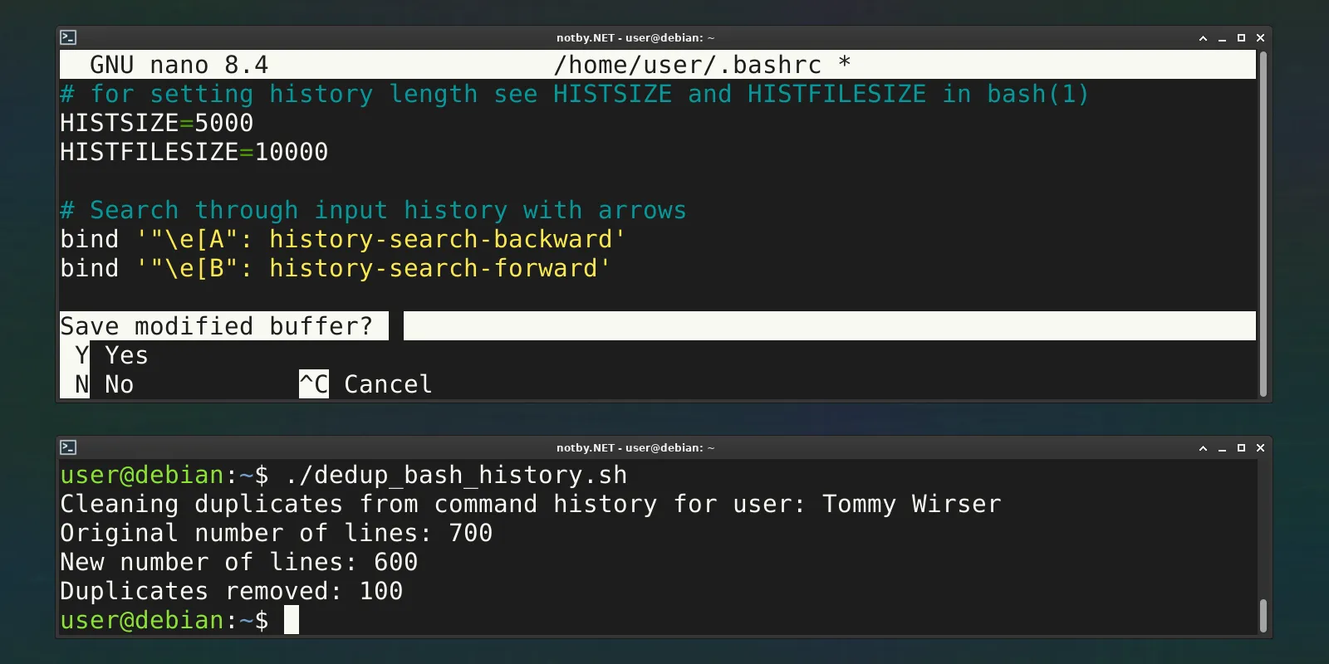The image size is (1329, 664).
Task: Roll up the dedup script terminal with the up-arrow button
Action: [x=1203, y=448]
